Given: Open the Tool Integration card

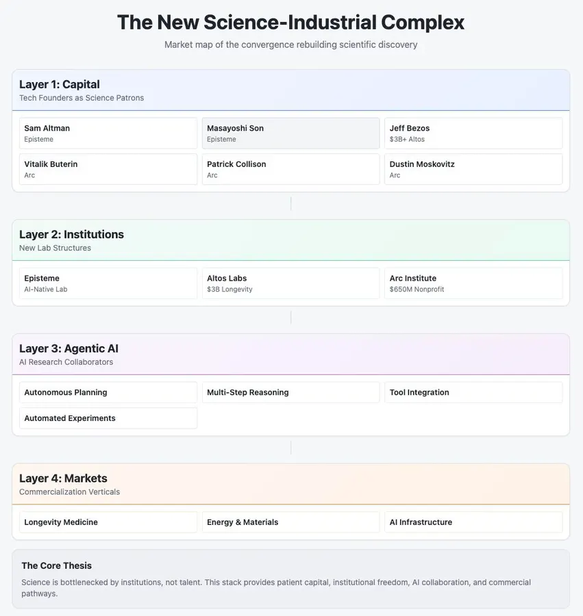Looking at the screenshot, I should tap(473, 392).
